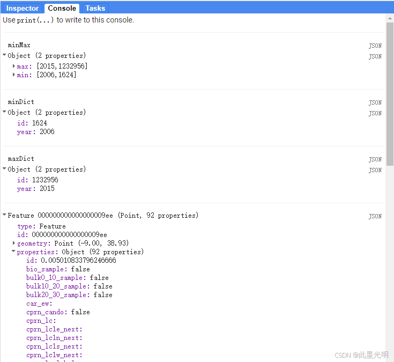Open JSON link beside Feature row
This screenshot has height=362, width=394.
[x=375, y=216]
